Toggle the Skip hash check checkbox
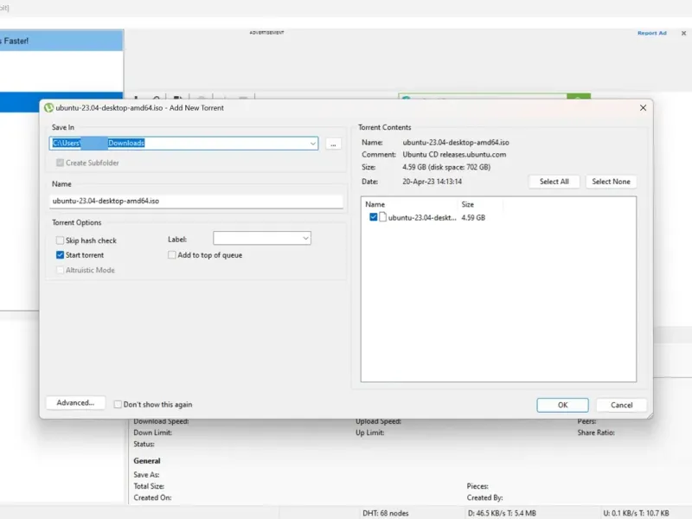 [x=60, y=240]
